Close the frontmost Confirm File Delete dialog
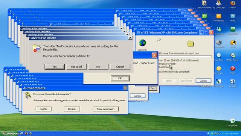 130,38
